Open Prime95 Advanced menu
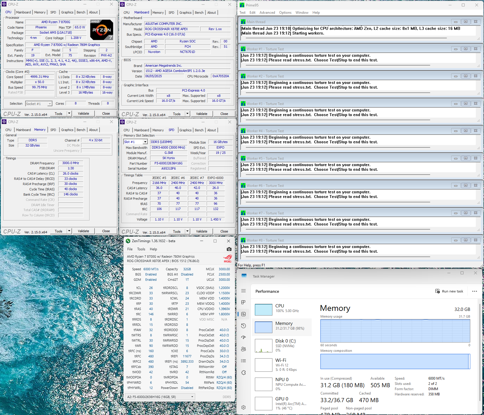 tap(267, 13)
